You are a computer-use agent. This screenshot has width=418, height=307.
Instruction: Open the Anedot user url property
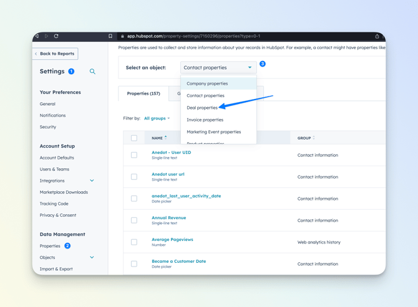click(x=168, y=174)
